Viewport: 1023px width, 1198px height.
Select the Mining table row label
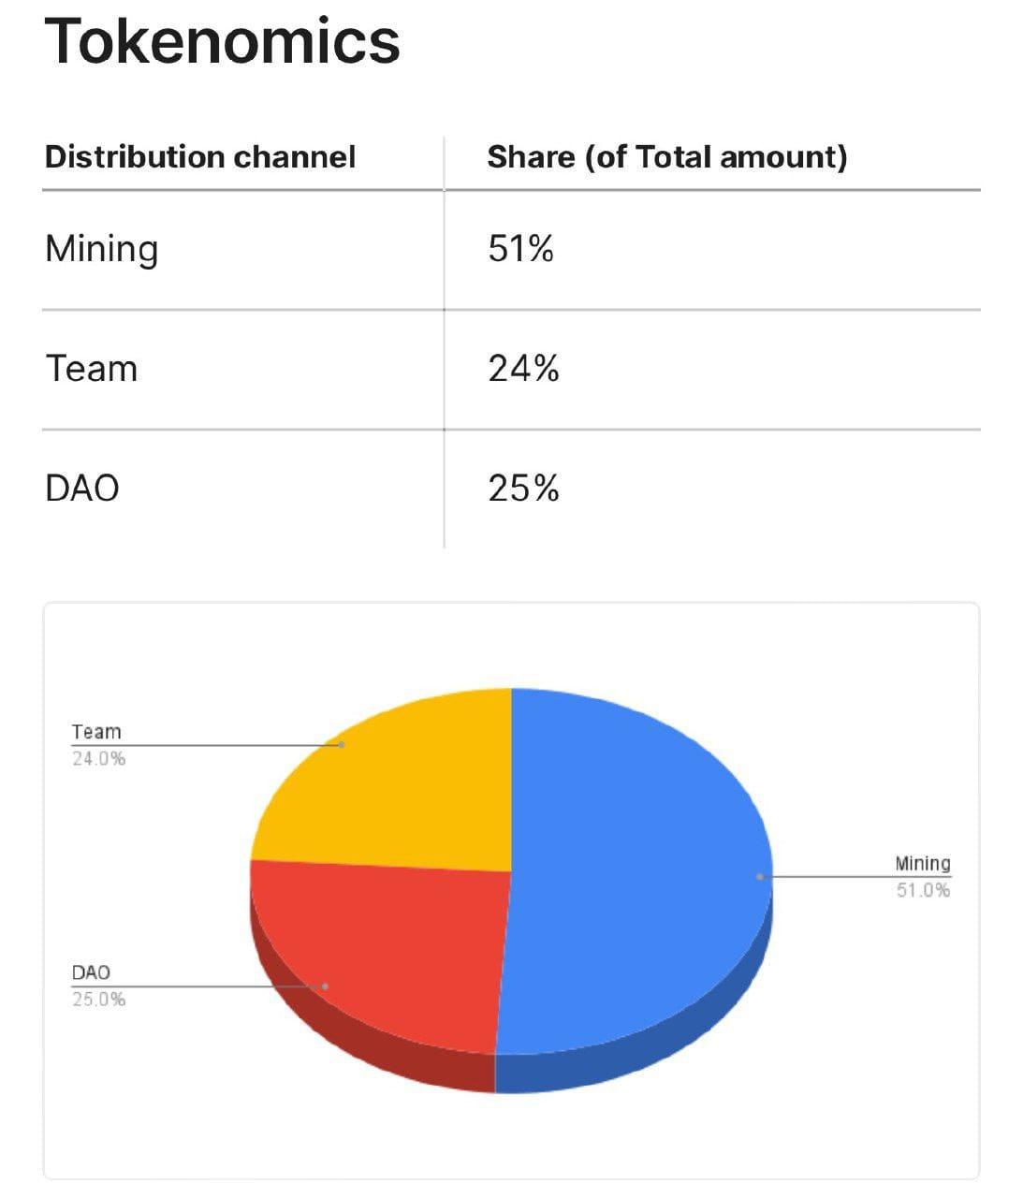(x=101, y=249)
